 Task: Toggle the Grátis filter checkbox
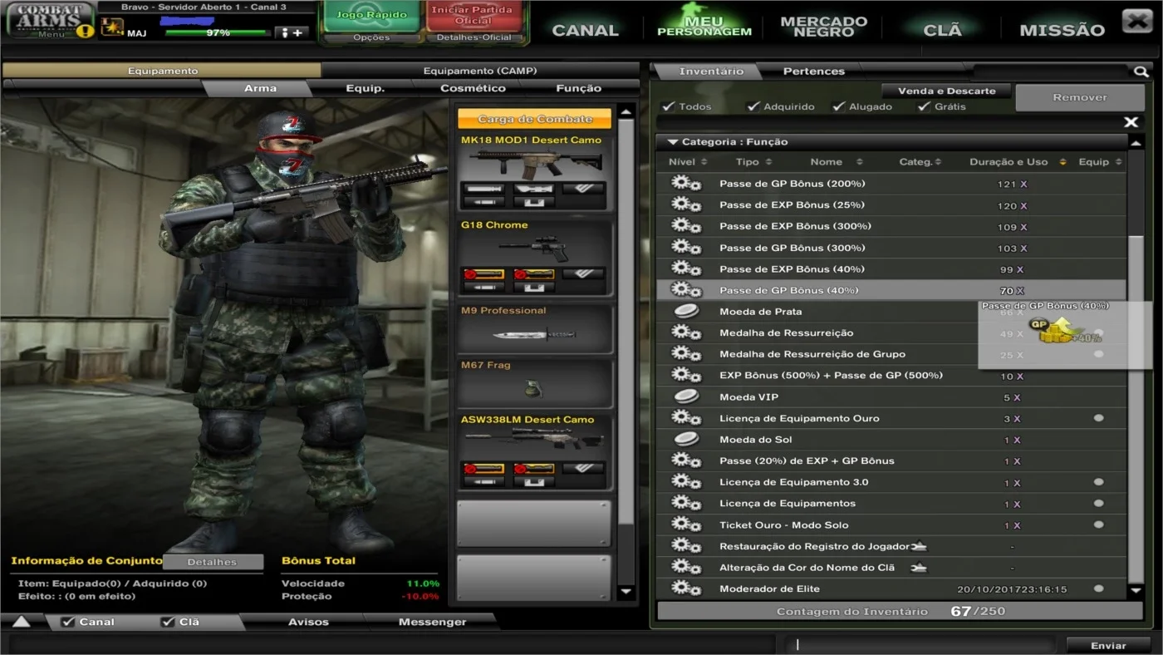(924, 106)
